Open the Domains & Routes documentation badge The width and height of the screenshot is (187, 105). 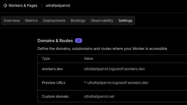click(79, 41)
